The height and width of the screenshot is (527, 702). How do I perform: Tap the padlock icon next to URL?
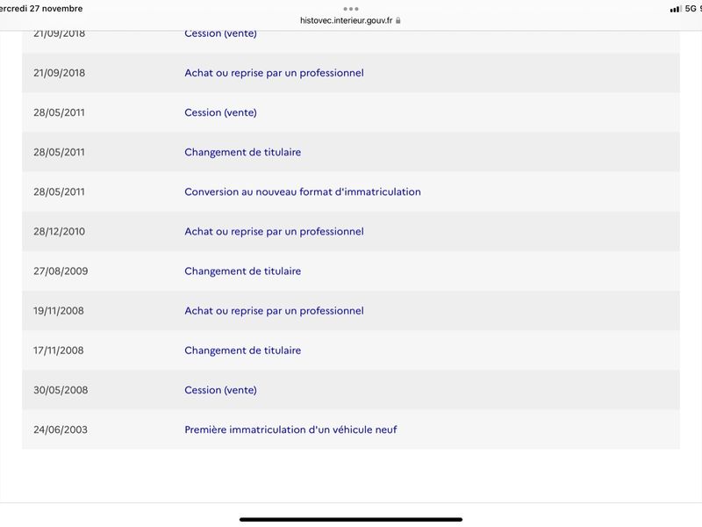coord(398,20)
